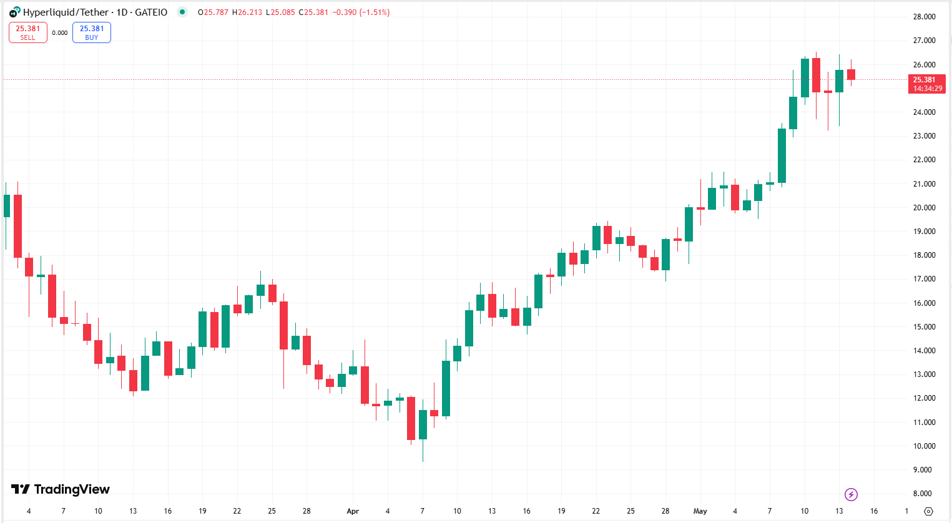Click the green market status dot

point(182,12)
